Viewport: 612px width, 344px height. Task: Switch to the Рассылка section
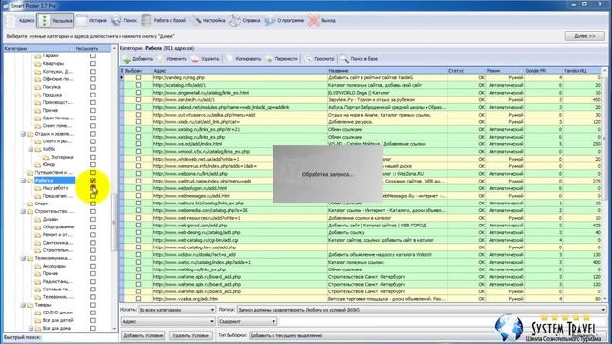[55, 21]
